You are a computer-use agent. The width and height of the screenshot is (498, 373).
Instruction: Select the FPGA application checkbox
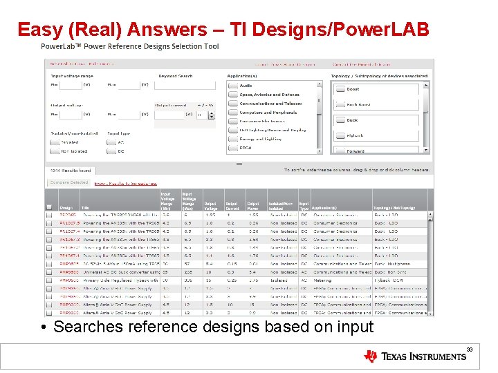233,148
